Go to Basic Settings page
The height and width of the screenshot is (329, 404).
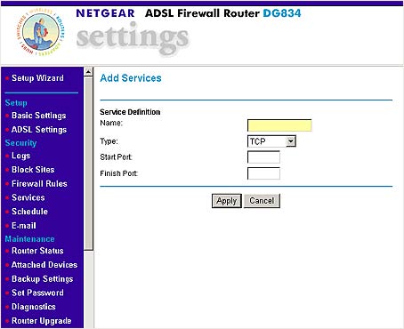[38, 116]
